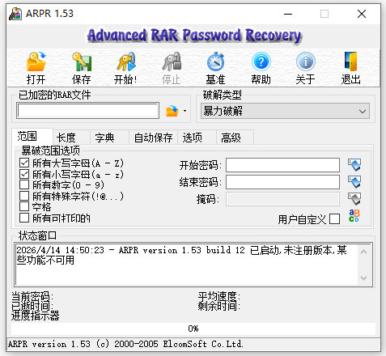The image size is (386, 356).
Task: Enable 所有数字(0 - 9) checkbox
Action: click(x=24, y=184)
